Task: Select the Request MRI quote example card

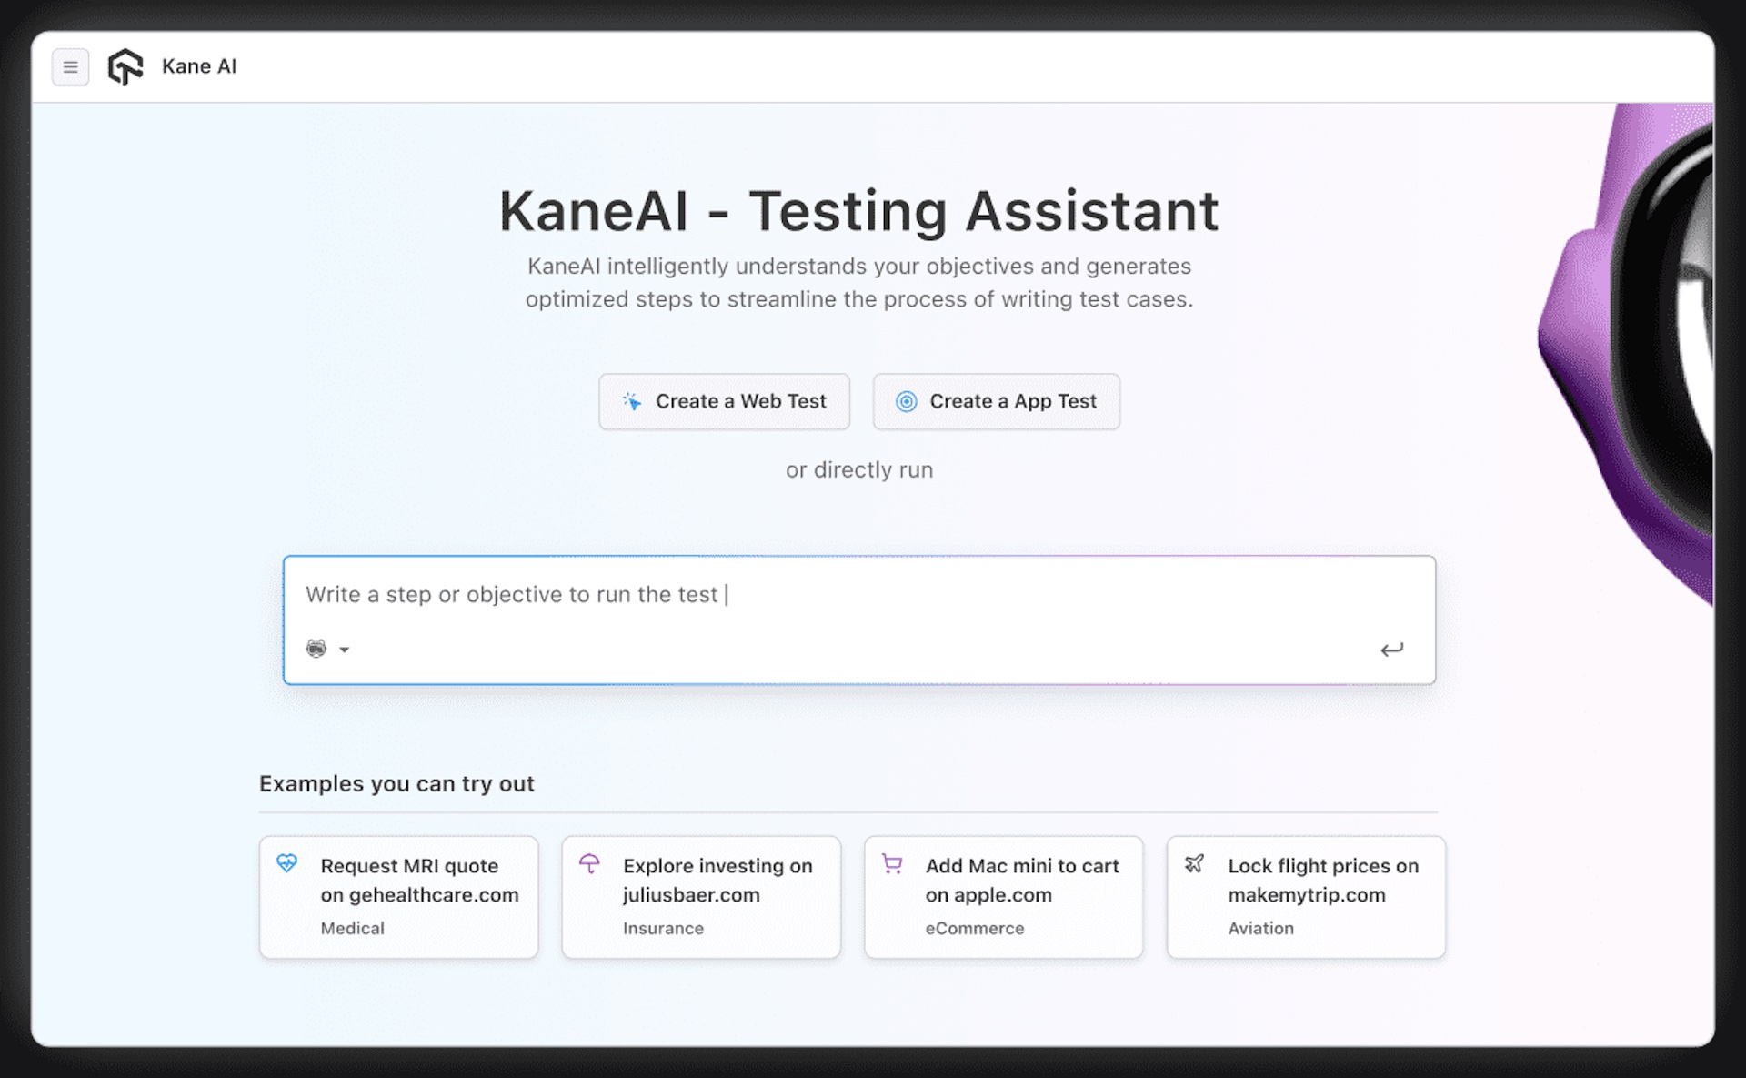Action: click(398, 897)
